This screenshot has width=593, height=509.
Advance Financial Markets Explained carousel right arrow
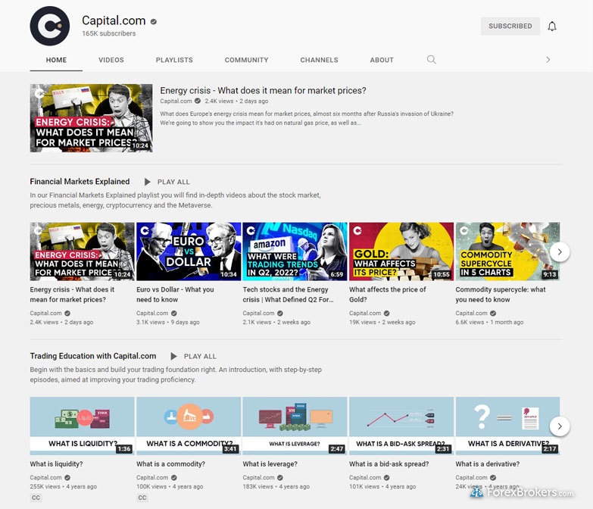pyautogui.click(x=560, y=252)
